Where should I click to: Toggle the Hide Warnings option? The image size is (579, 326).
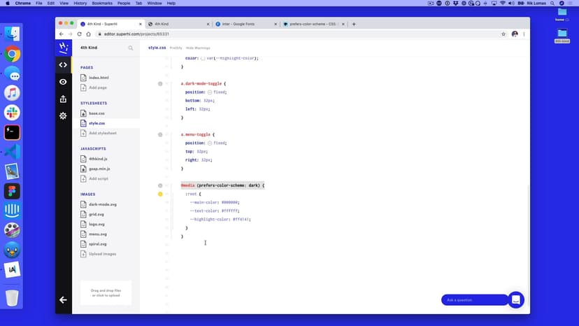[x=198, y=48]
